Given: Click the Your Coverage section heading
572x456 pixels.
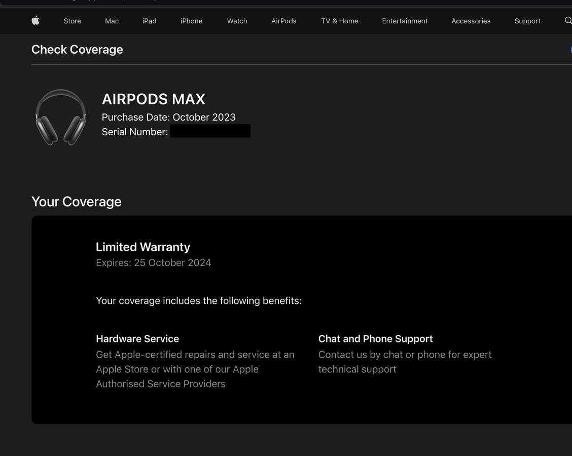Looking at the screenshot, I should coord(77,202).
